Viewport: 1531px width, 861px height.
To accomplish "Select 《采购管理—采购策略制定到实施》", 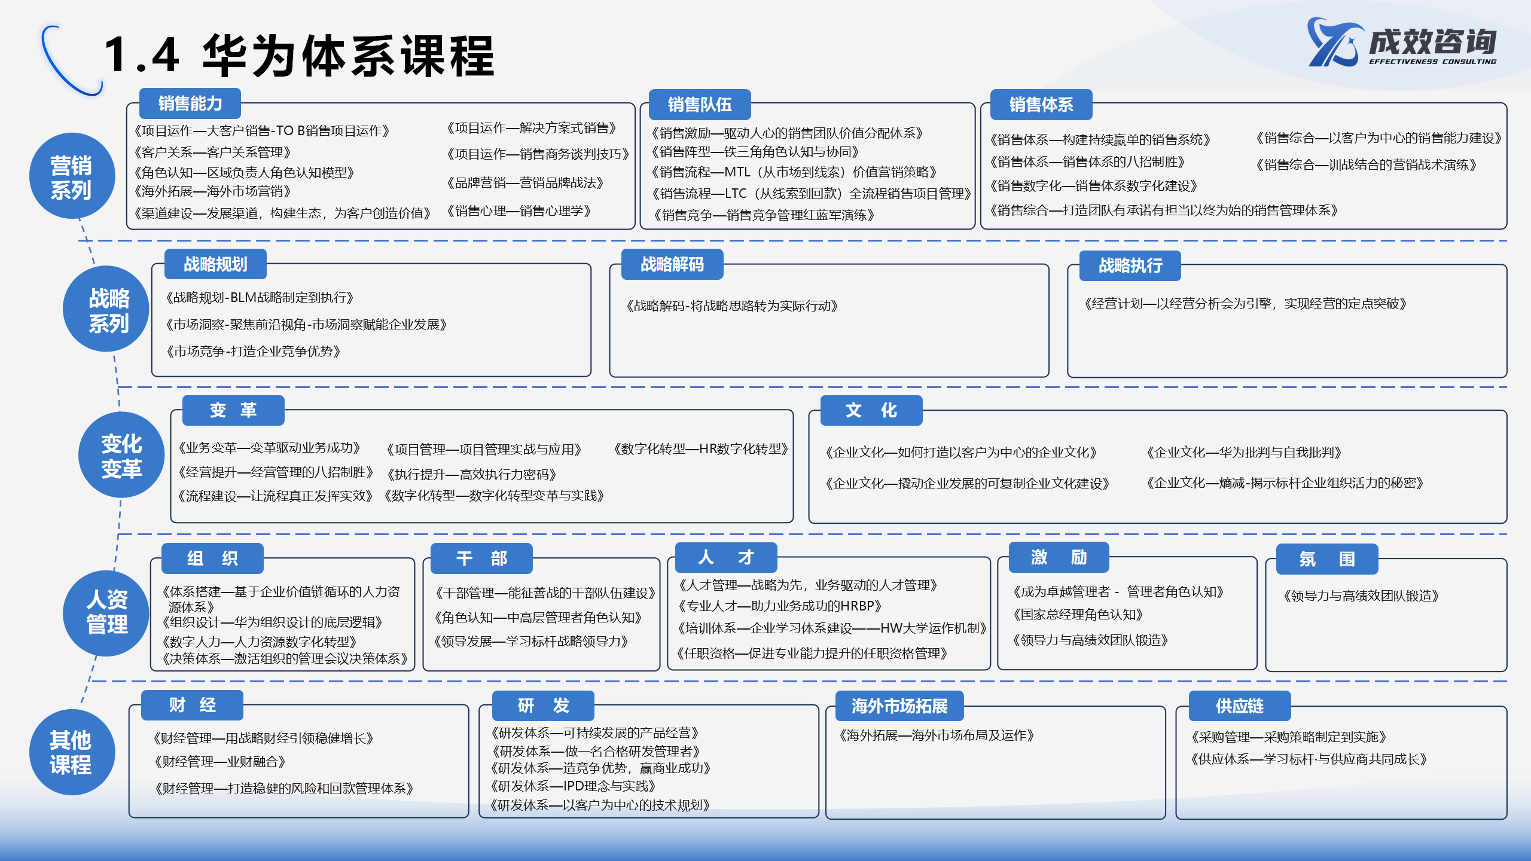I will click(x=1289, y=737).
